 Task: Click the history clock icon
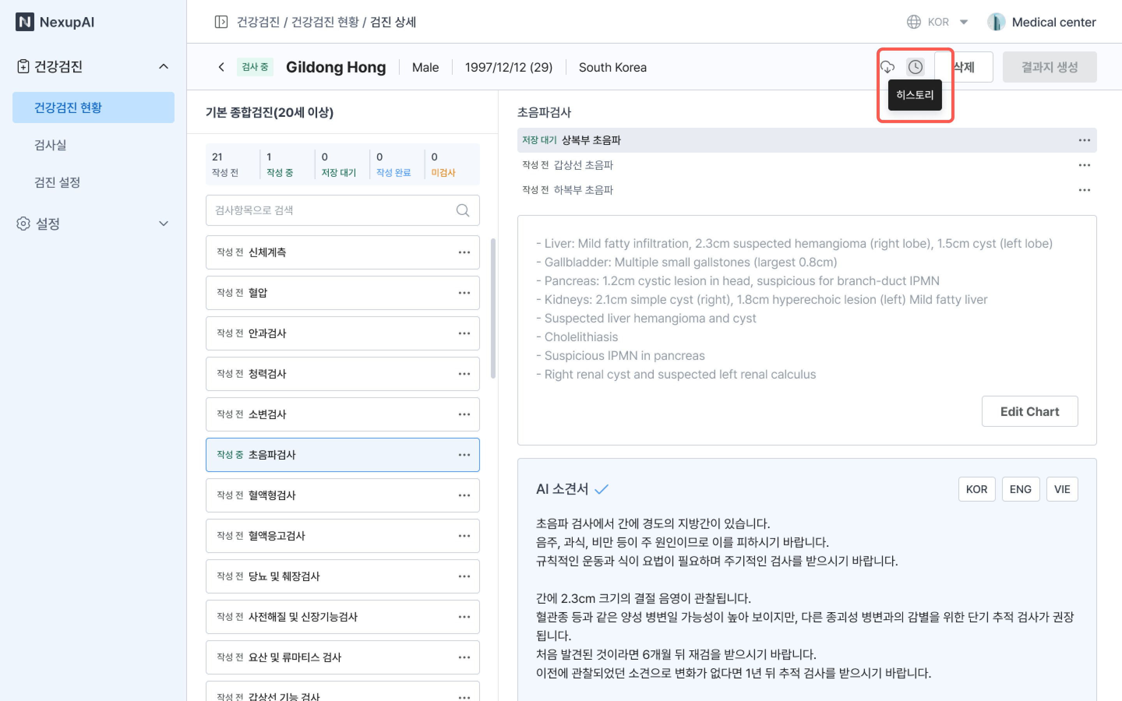pyautogui.click(x=915, y=67)
